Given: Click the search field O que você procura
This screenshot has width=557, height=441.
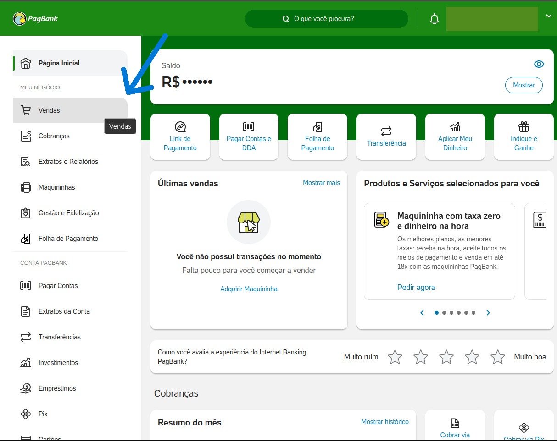Looking at the screenshot, I should point(327,19).
